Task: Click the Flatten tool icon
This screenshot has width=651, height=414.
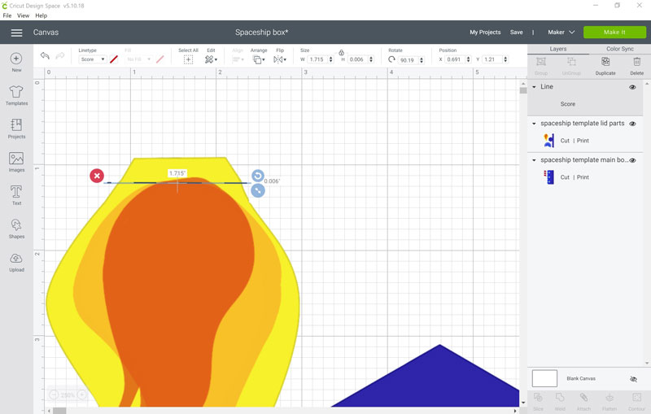Action: (609, 398)
